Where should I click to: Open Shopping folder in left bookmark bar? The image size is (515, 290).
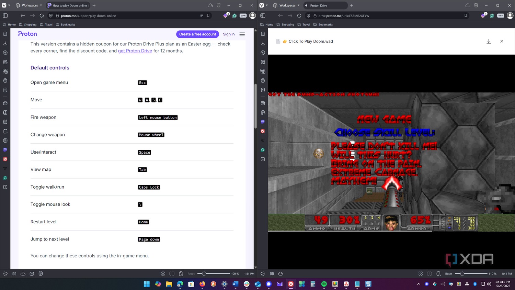point(28,24)
